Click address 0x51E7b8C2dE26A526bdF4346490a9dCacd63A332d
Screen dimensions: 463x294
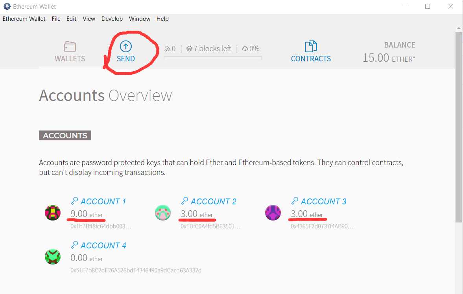tap(136, 270)
